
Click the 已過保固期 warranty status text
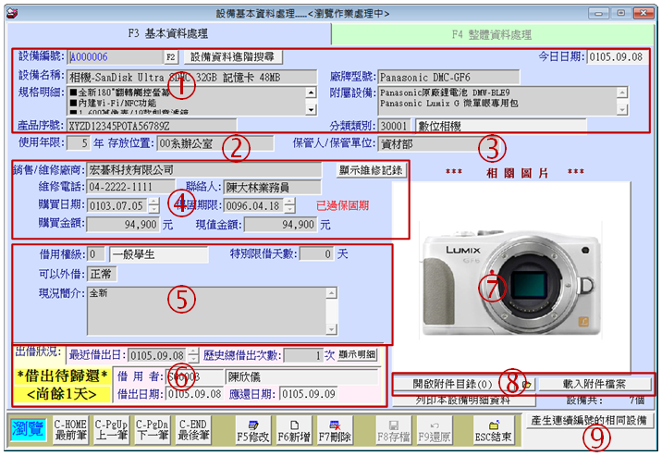click(x=342, y=206)
